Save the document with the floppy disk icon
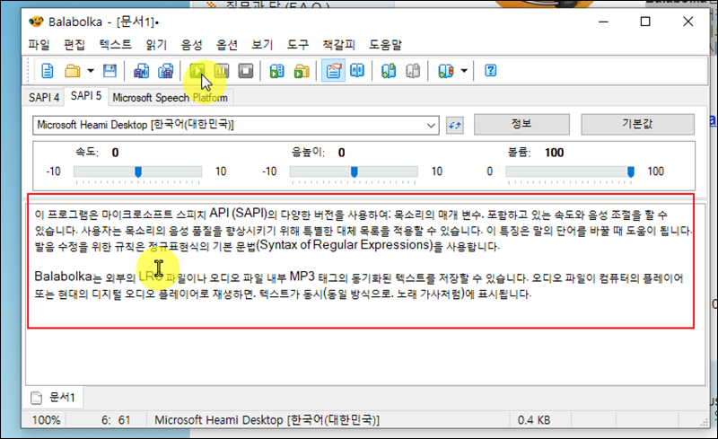718x439 pixels. (x=109, y=71)
